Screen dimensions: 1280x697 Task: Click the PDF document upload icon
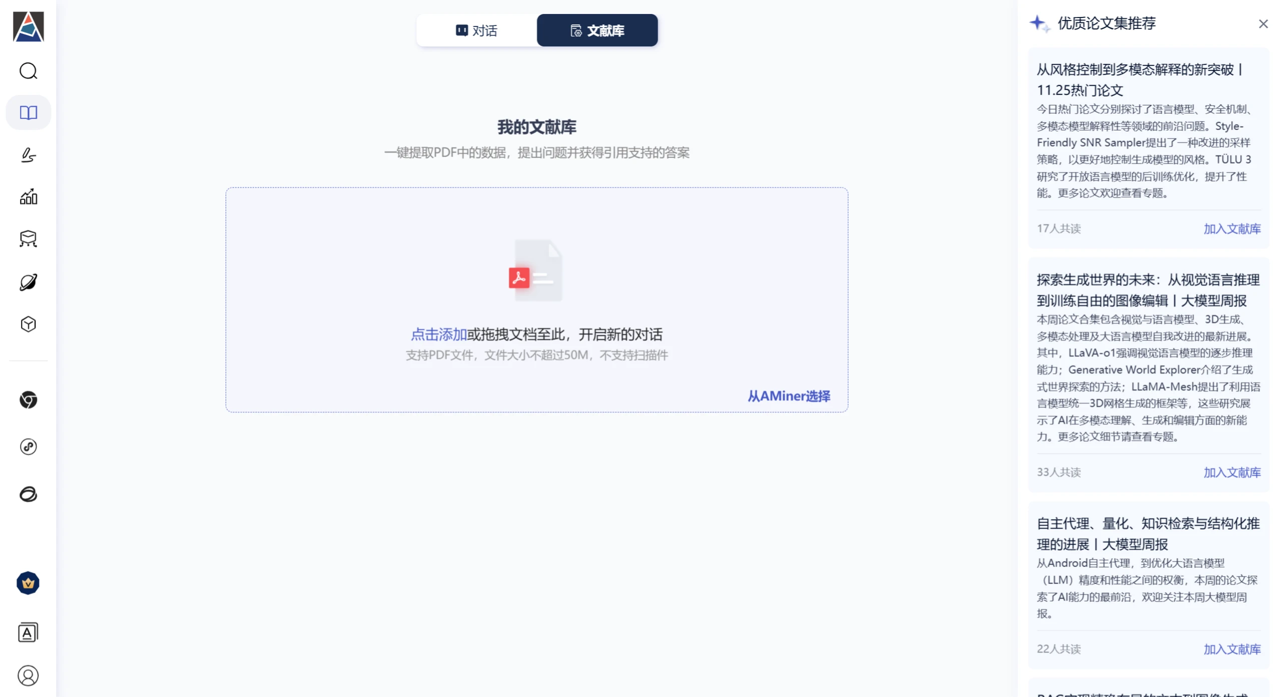point(536,270)
